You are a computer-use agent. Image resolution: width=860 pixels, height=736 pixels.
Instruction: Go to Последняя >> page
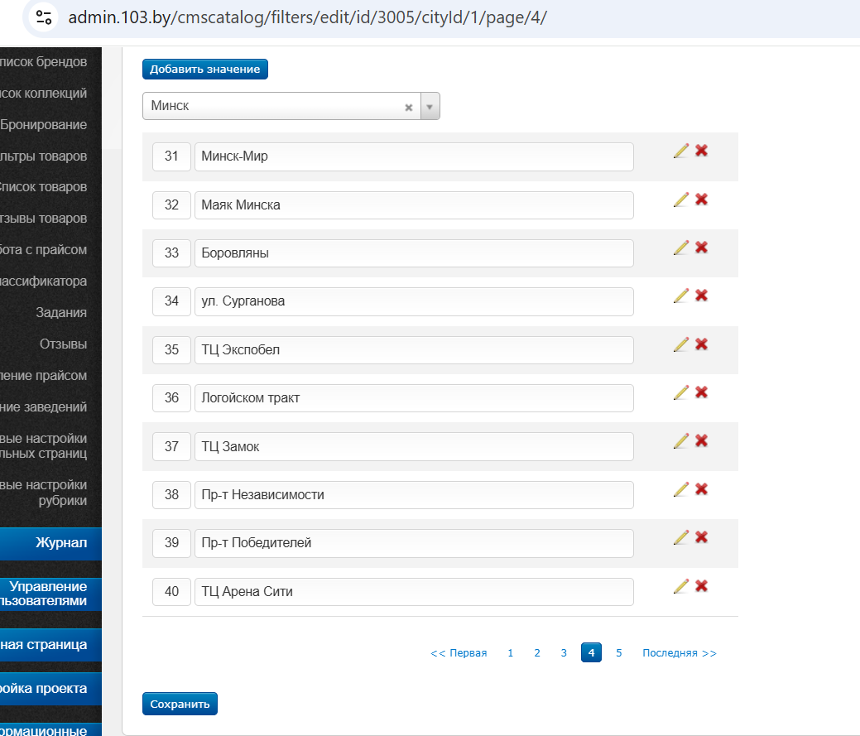[680, 653]
